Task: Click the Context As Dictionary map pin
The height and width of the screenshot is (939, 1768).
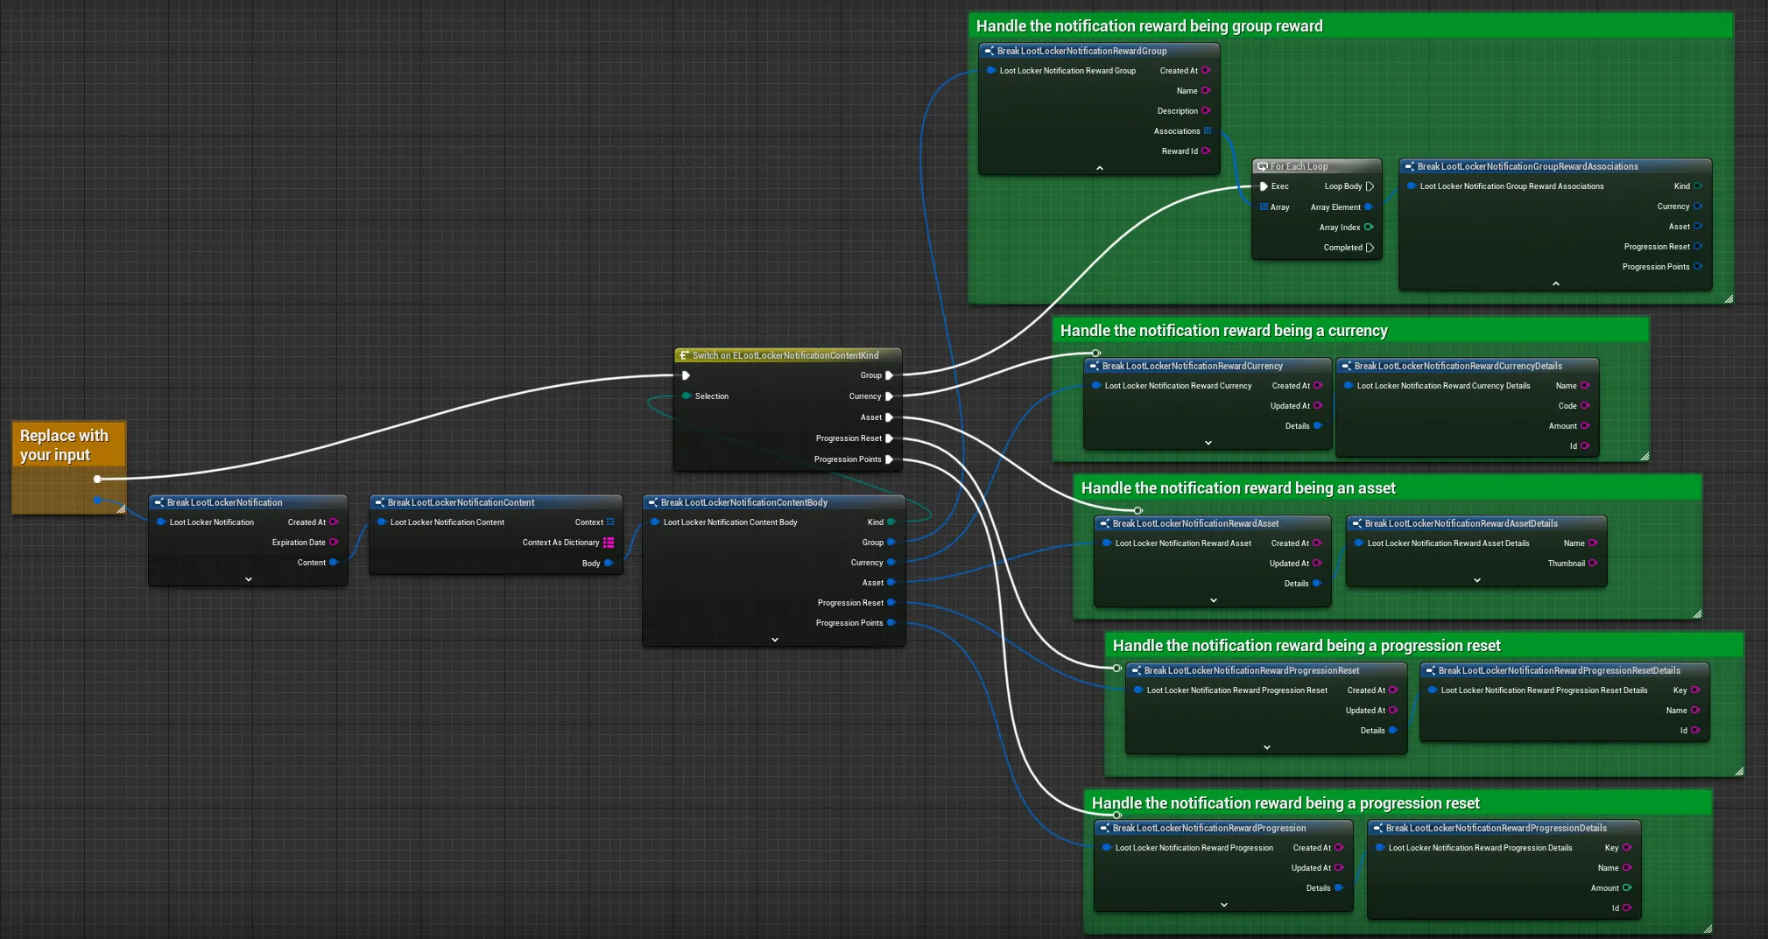Action: coord(609,543)
